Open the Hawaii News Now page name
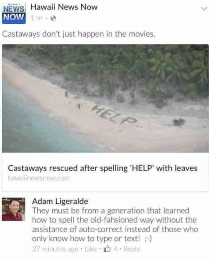 click(64, 7)
